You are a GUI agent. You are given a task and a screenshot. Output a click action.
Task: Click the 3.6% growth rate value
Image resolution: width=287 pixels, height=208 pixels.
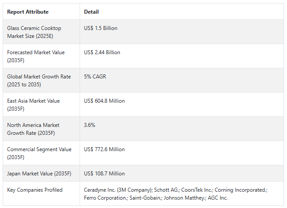click(x=90, y=125)
